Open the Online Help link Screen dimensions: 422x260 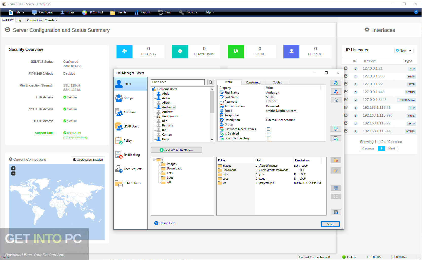click(167, 223)
